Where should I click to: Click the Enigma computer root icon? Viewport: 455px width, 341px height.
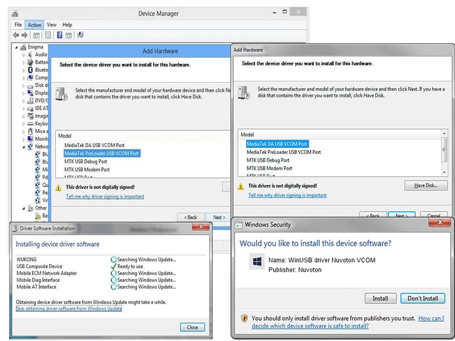tap(23, 47)
